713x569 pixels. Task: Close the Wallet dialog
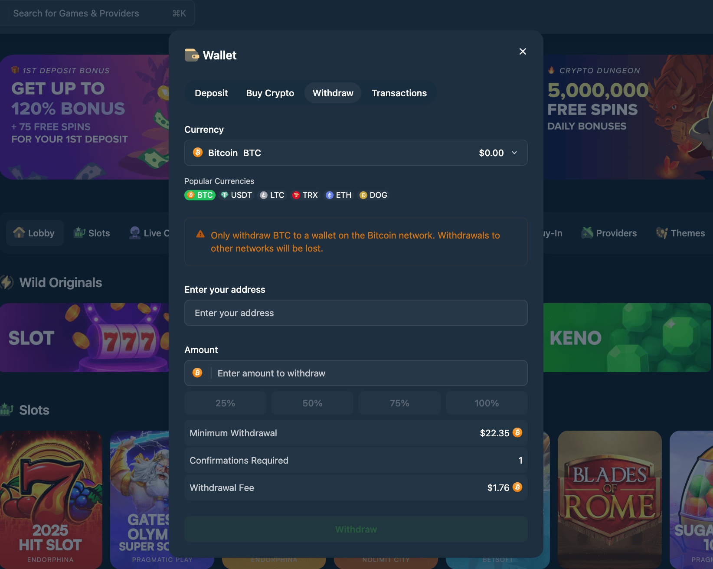(523, 52)
